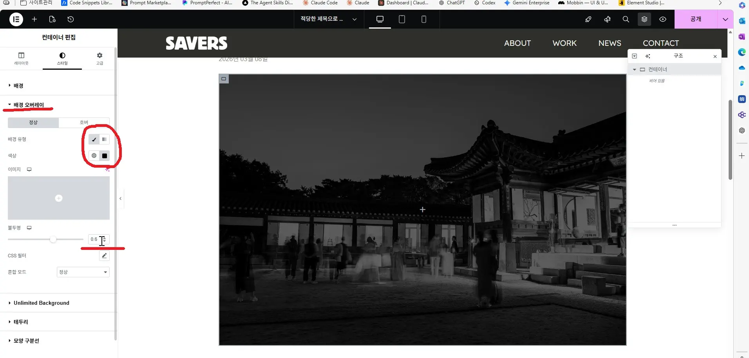Click the 공개 publish button
Viewport: 749px width, 358px height.
click(x=696, y=19)
